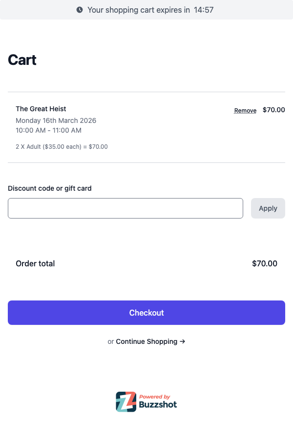293x439 pixels.
Task: Click the 2 X Adult ticket breakdown line
Action: [62, 146]
